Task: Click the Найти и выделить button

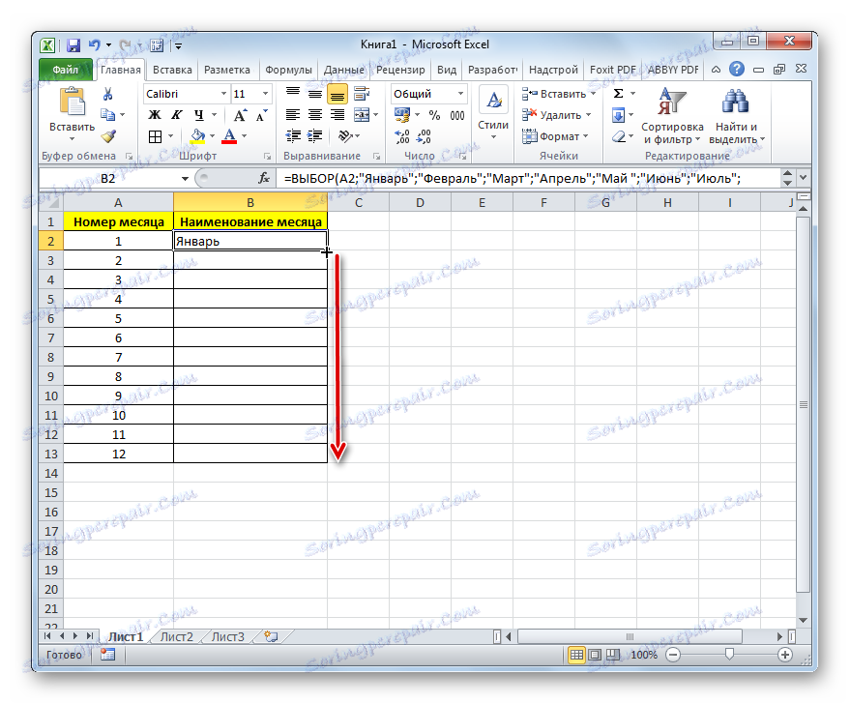Action: [x=736, y=116]
